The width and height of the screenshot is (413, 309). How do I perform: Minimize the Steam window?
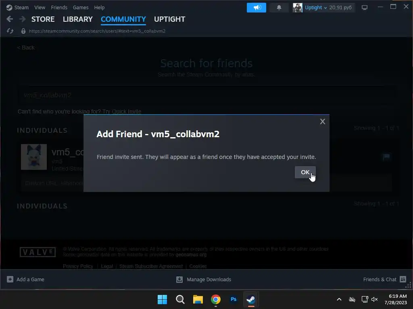point(380,7)
